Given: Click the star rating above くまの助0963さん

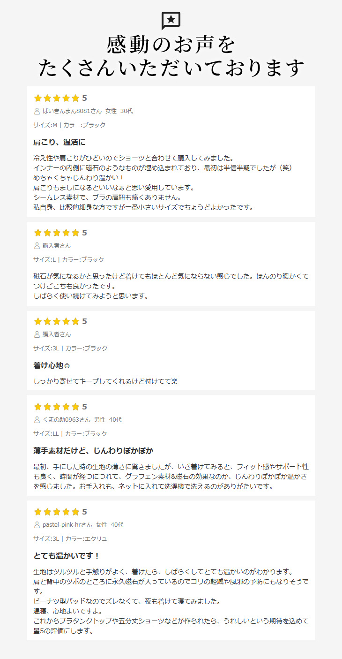Looking at the screenshot, I should click(x=57, y=407).
